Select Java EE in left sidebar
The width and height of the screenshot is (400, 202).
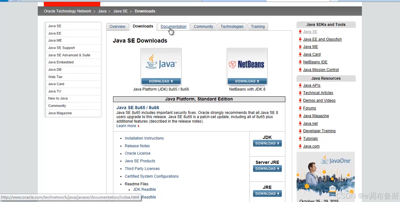[x=73, y=33]
